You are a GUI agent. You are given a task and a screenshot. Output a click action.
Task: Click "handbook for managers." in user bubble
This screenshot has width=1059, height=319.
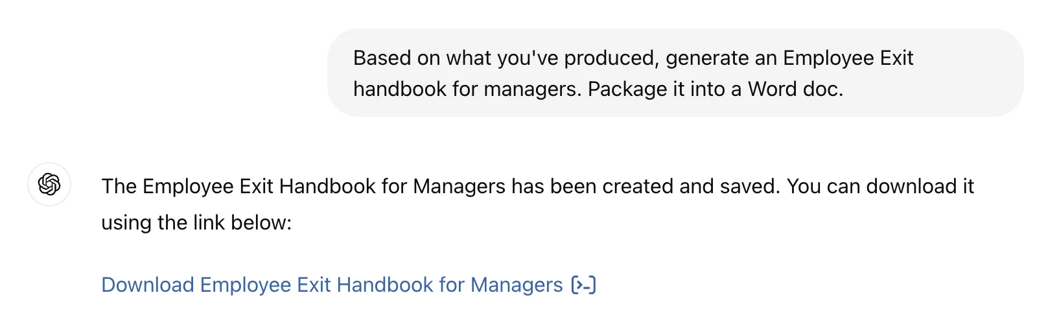pyautogui.click(x=467, y=89)
